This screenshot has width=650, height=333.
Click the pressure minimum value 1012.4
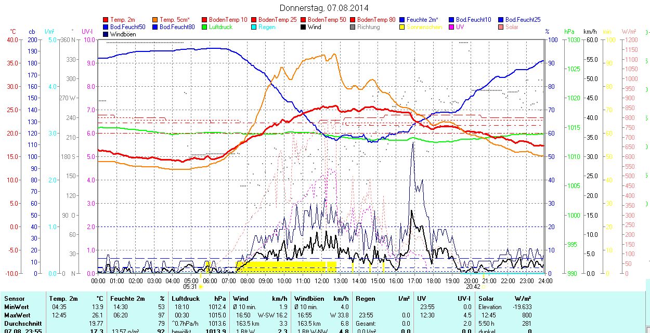coord(217,307)
